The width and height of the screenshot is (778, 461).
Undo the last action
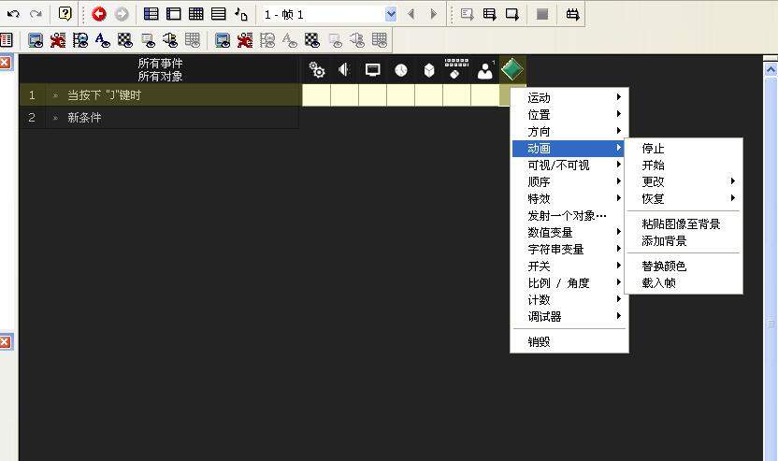pyautogui.click(x=13, y=14)
